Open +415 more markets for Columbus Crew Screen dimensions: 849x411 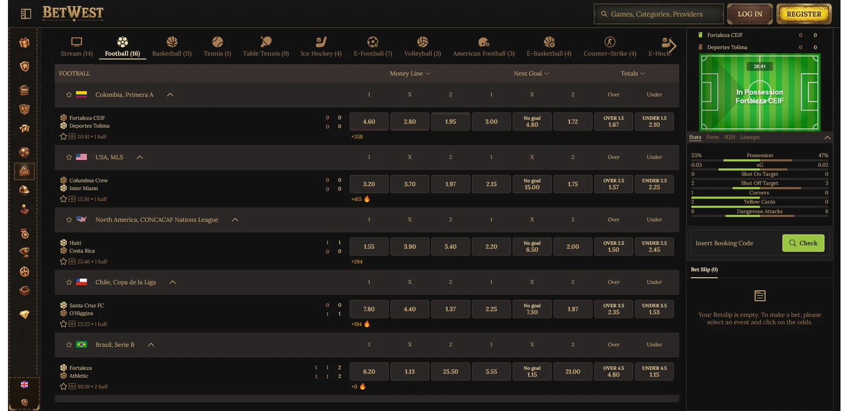357,199
